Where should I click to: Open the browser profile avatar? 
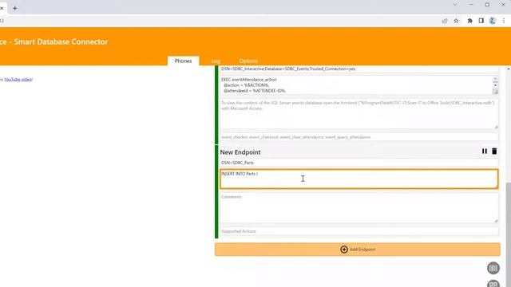pyautogui.click(x=493, y=21)
